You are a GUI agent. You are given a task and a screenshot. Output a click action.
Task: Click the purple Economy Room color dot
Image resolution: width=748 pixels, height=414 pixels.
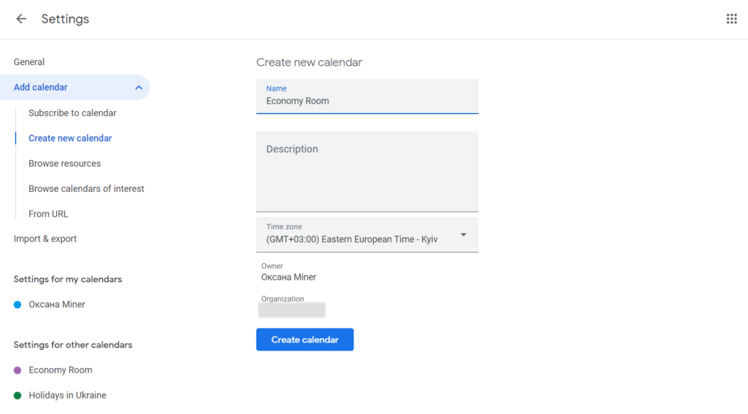click(18, 370)
